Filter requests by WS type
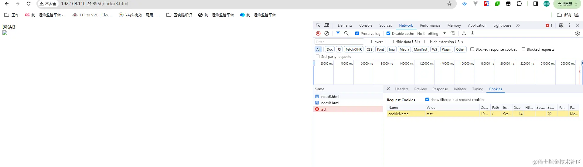Screen dimensions: 583x167 [x=435, y=49]
